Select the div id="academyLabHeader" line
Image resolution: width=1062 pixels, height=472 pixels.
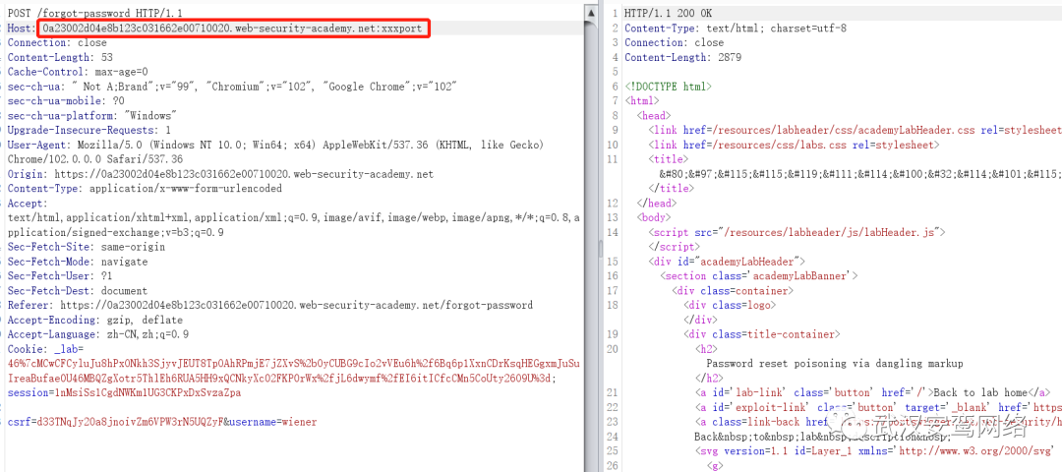click(727, 262)
